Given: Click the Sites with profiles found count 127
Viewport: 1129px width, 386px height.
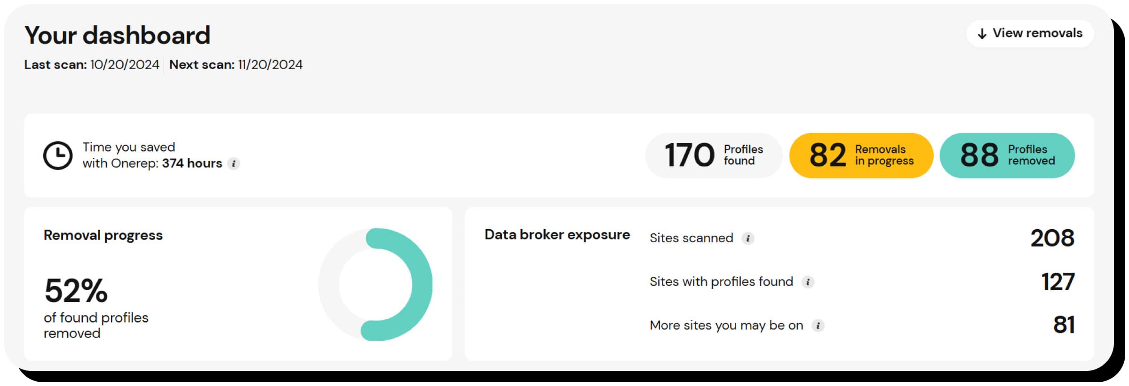Looking at the screenshot, I should [x=1058, y=282].
